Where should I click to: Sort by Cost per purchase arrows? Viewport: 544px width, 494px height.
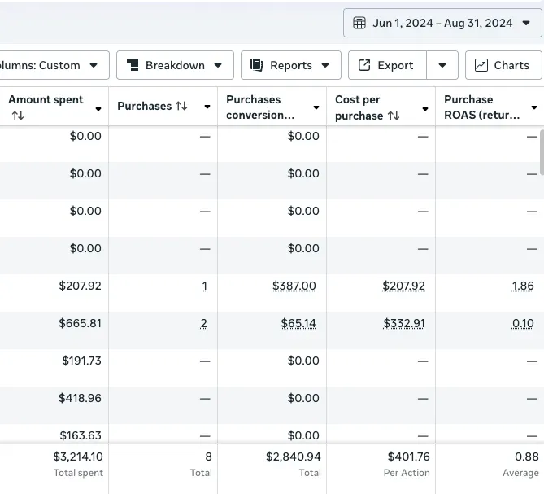pos(394,116)
